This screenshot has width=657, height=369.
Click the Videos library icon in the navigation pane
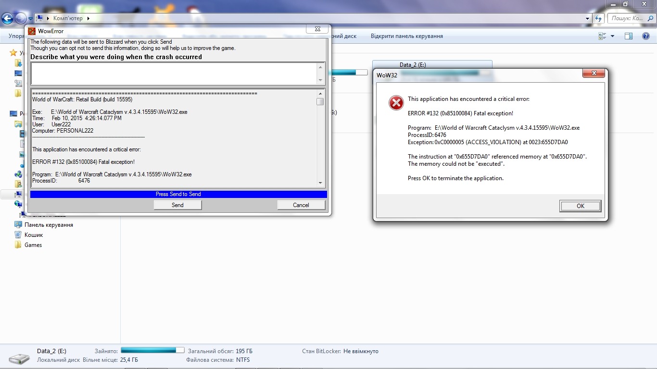(x=22, y=134)
